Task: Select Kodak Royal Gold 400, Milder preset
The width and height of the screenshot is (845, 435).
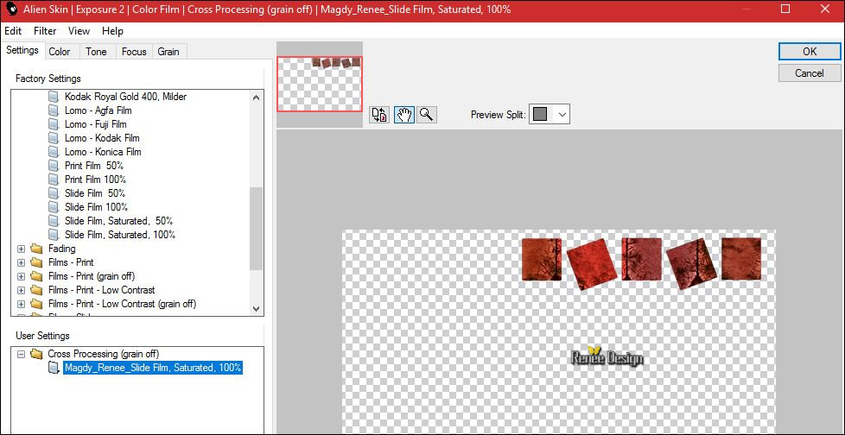Action: (125, 97)
